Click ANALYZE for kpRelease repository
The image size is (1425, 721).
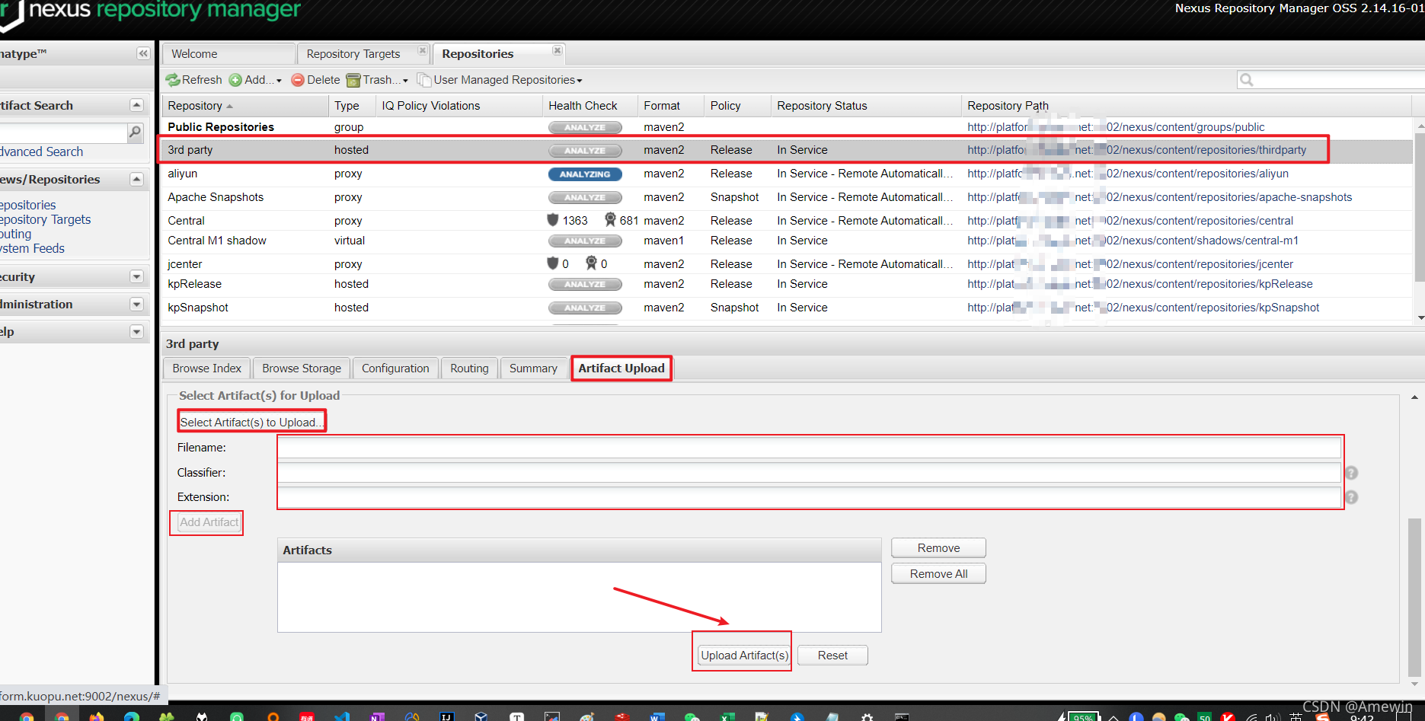(x=585, y=284)
